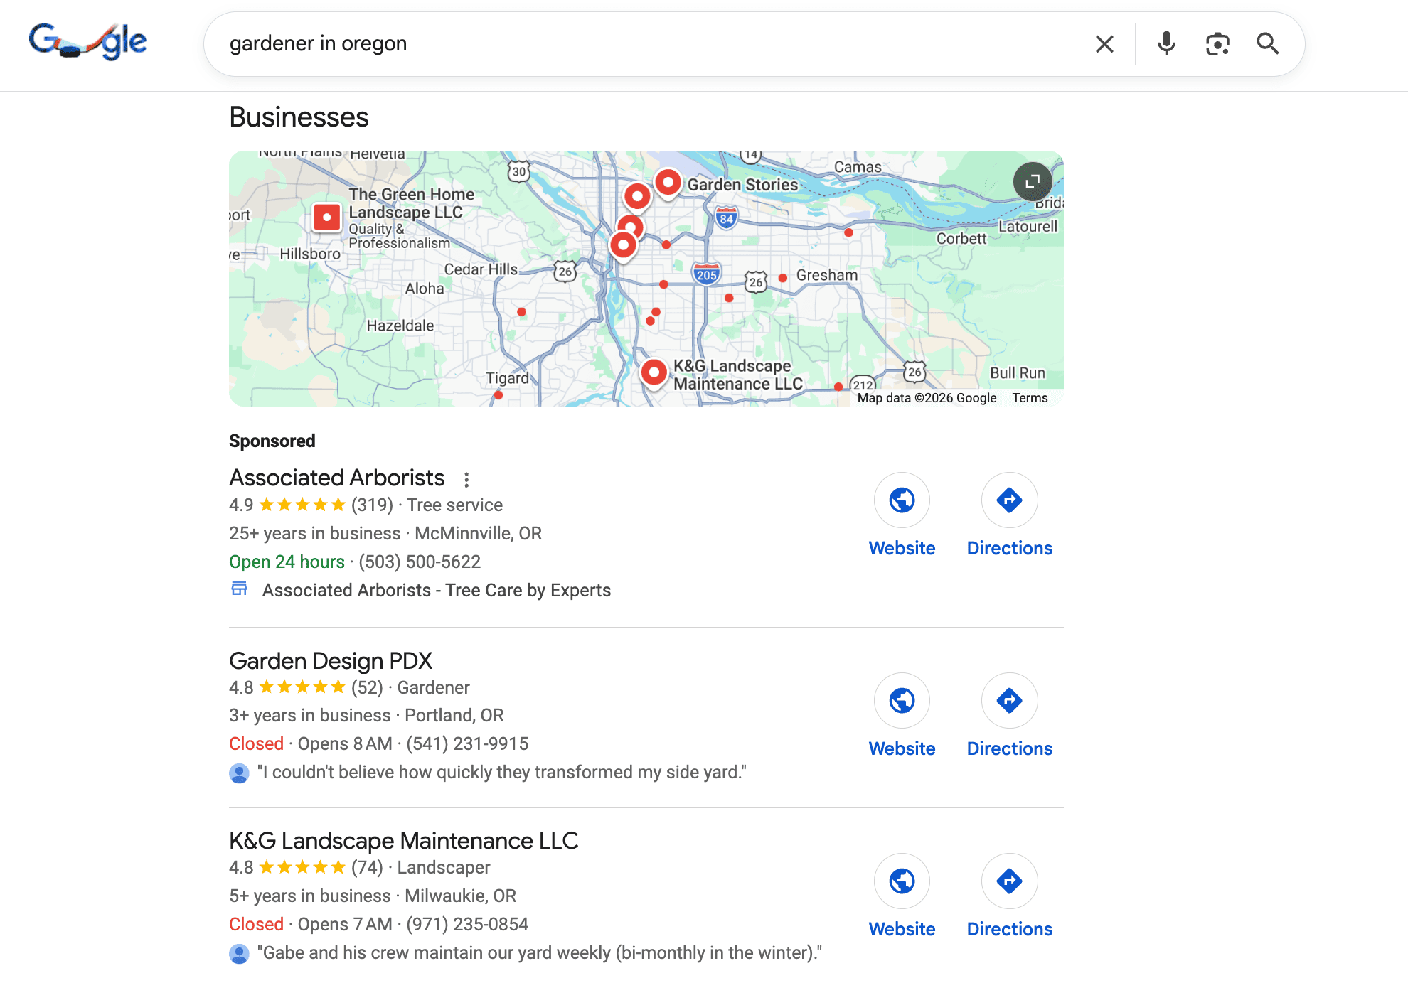Expand the map to full view

[1033, 181]
